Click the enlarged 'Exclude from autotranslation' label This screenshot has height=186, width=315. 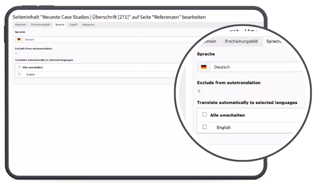(x=229, y=83)
